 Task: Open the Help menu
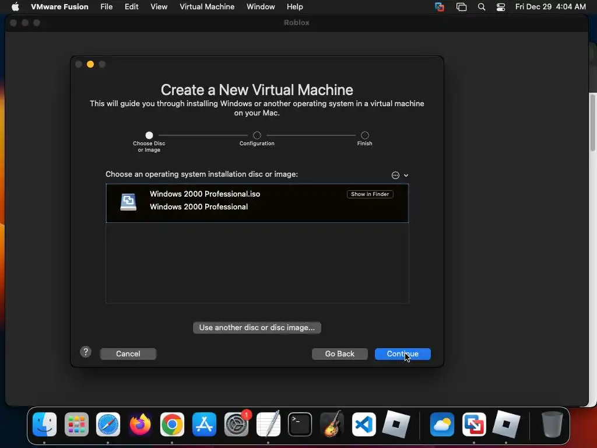point(294,6)
